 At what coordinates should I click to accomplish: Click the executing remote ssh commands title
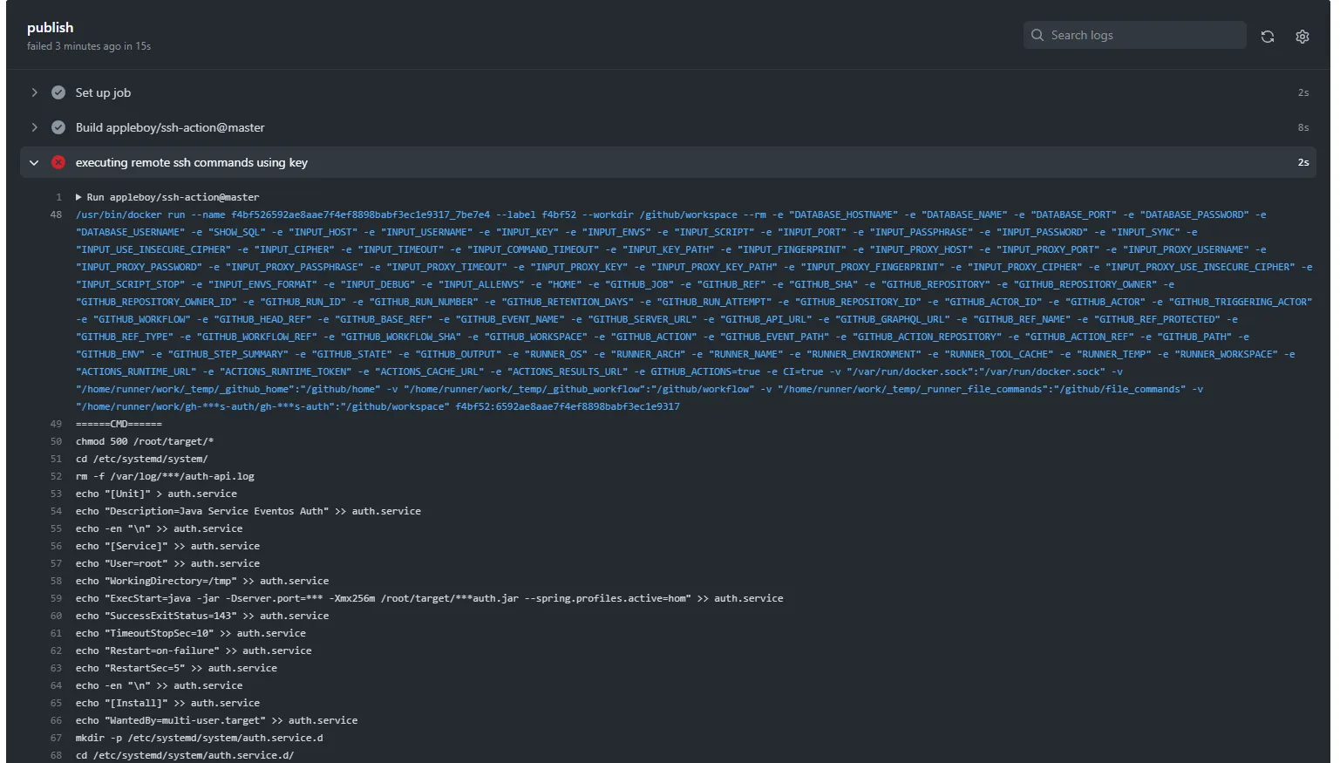(191, 162)
